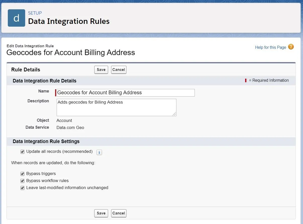Click the bottom Save button
This screenshot has width=303, height=224.
coord(101,213)
